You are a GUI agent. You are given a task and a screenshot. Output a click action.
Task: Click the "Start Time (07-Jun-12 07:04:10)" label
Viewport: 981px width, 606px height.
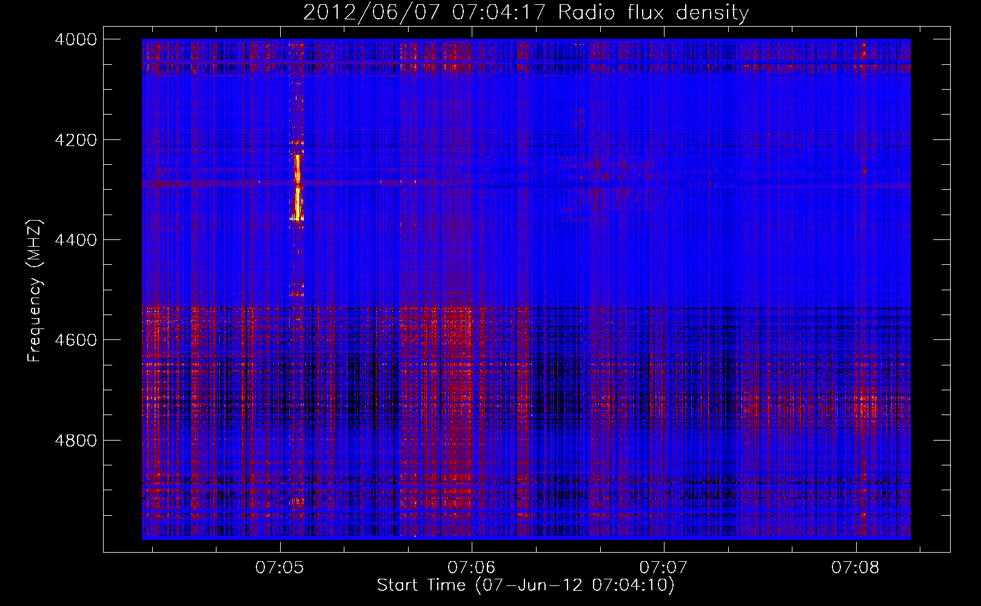526,585
